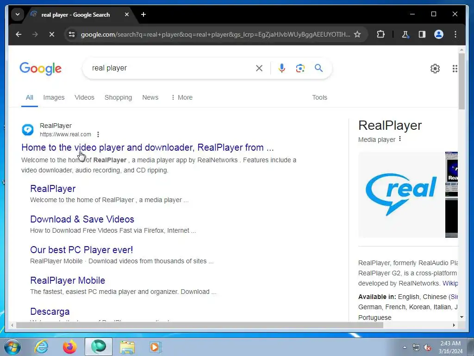The height and width of the screenshot is (356, 474).
Task: Switch to the Images tab
Action: pos(54,97)
